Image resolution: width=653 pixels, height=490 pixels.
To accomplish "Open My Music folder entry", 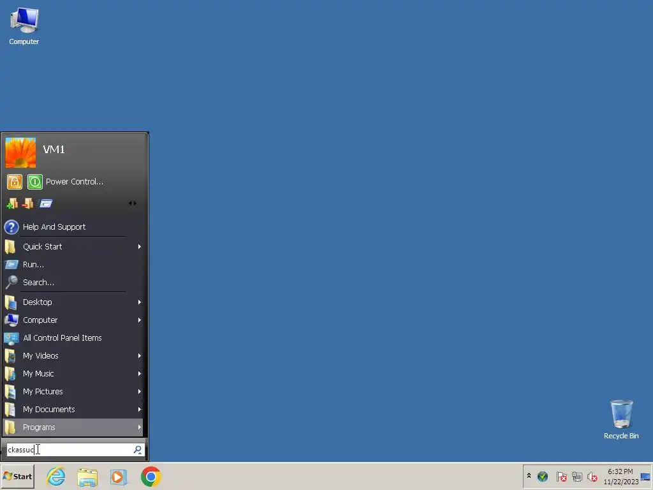I will coord(73,374).
